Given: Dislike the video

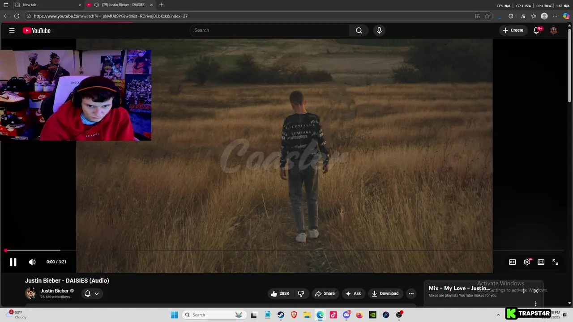Looking at the screenshot, I should [301, 293].
